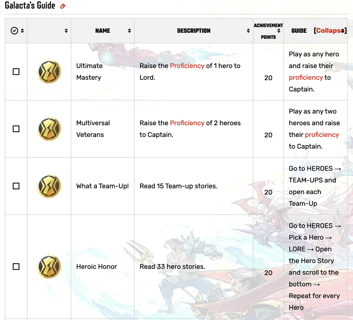The image size is (353, 320).
Task: Click the What a Team-Up! badge icon
Action: point(49,186)
